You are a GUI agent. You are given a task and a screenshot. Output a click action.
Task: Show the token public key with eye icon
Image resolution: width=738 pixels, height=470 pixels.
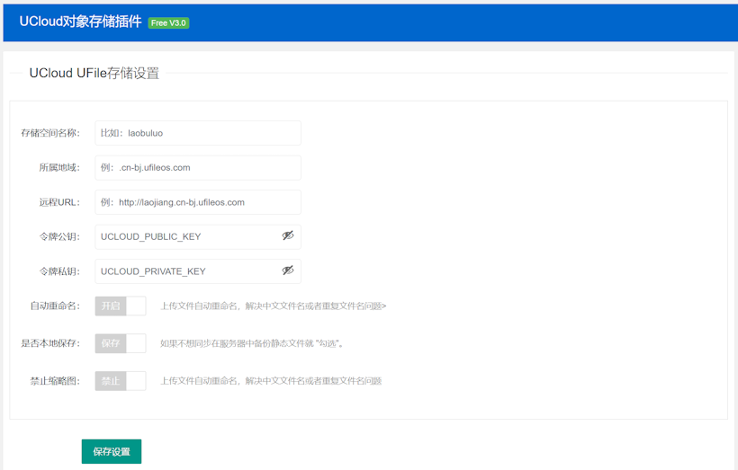[288, 236]
